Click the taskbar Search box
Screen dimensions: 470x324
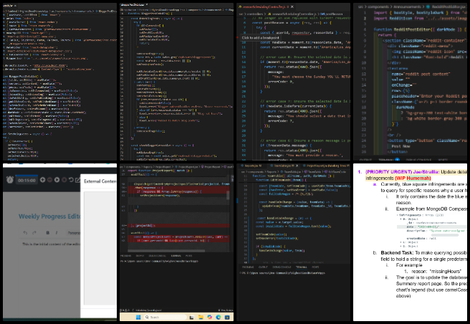(165, 317)
